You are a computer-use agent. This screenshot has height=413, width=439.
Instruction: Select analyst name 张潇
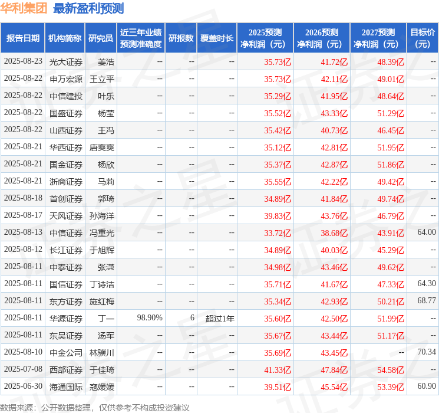(x=106, y=267)
